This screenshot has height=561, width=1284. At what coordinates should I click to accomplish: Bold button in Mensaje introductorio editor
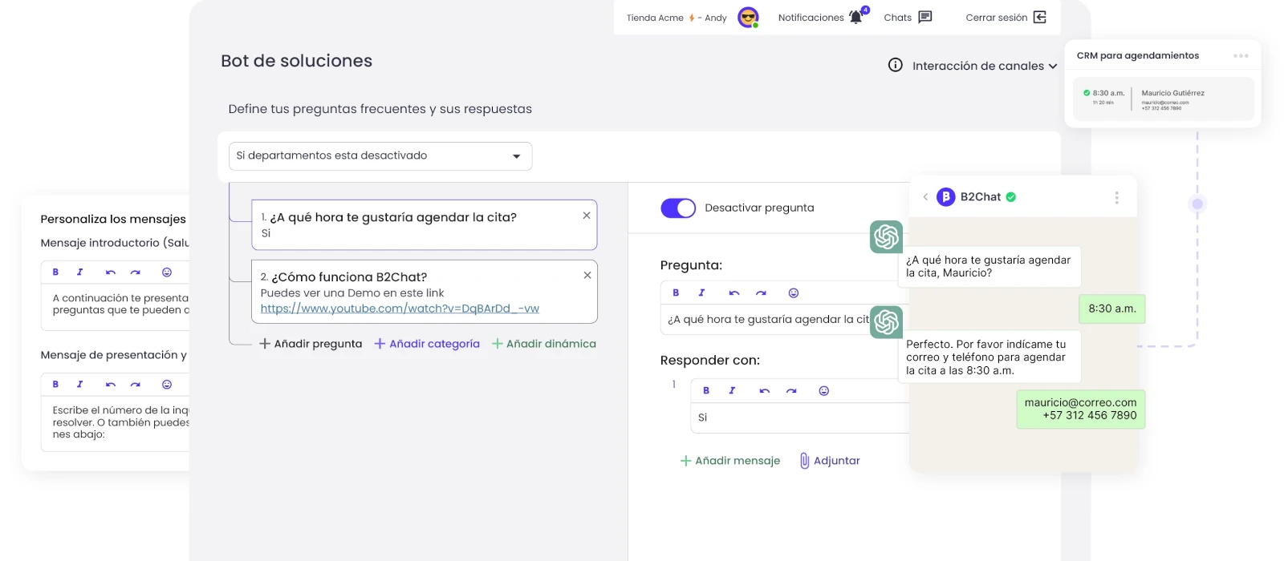click(x=55, y=272)
